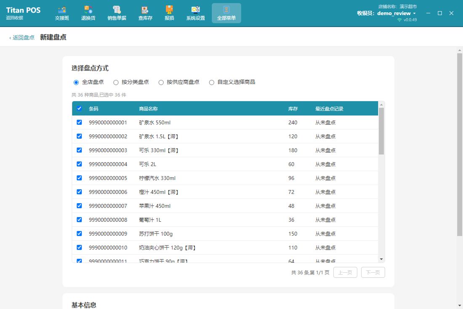Open the 系统设置 system settings icon

point(195,13)
